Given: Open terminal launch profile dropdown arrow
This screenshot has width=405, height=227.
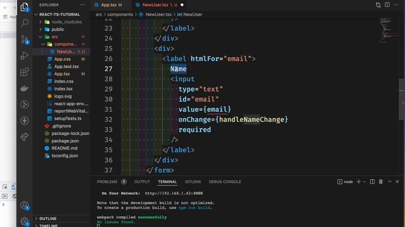Looking at the screenshot, I should click(364, 182).
